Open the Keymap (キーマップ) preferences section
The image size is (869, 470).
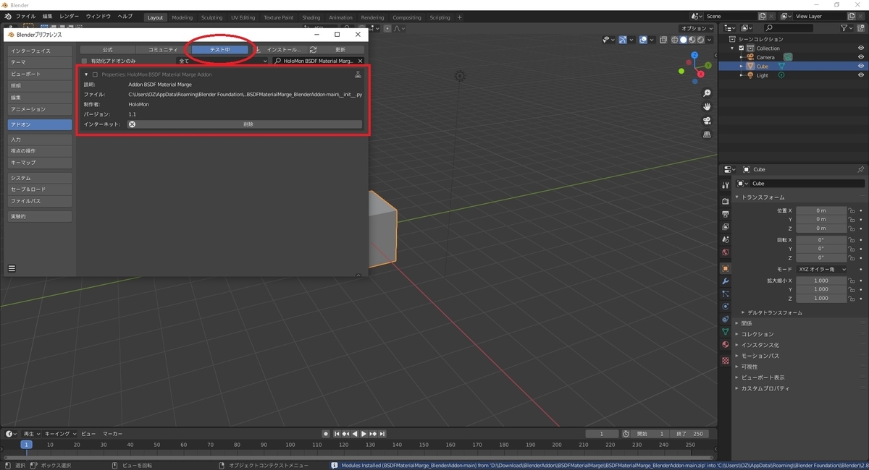tap(40, 163)
